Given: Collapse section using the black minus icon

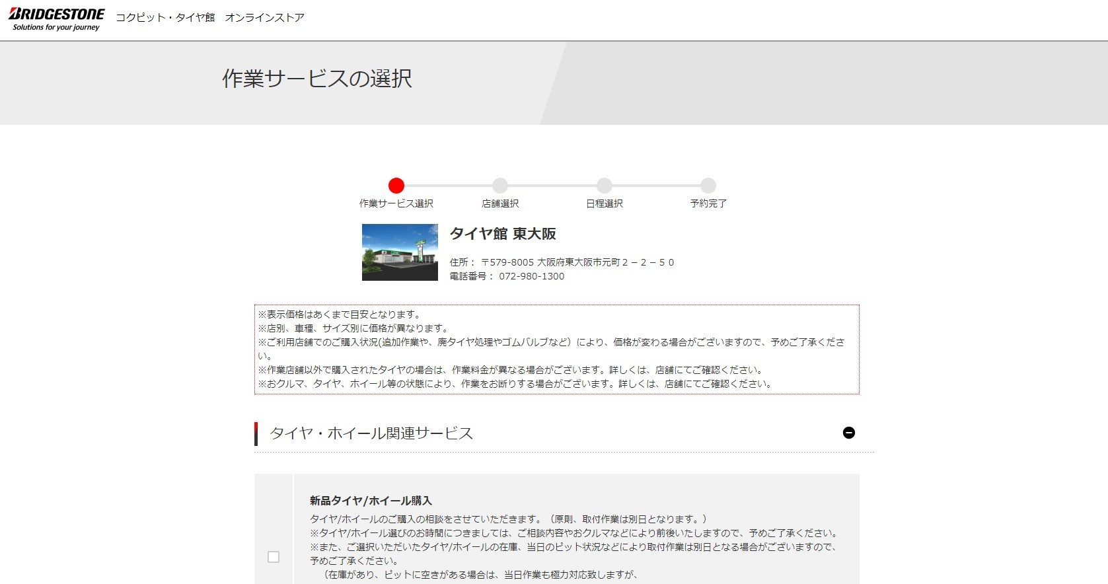Looking at the screenshot, I should [849, 433].
